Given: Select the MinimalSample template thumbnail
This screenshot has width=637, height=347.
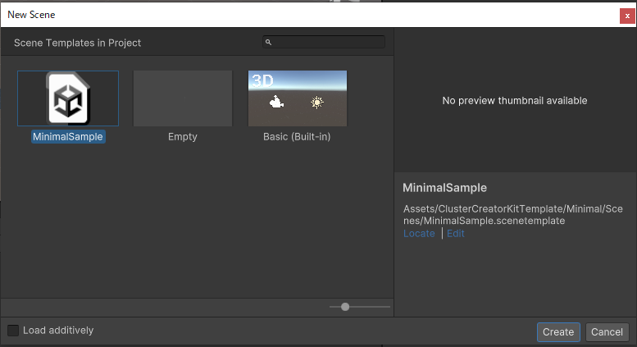Looking at the screenshot, I should click(68, 98).
